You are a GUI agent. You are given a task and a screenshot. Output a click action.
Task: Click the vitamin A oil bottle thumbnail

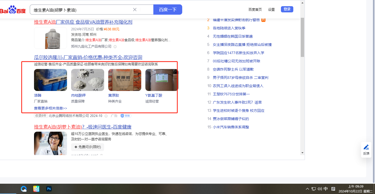(x=51, y=38)
